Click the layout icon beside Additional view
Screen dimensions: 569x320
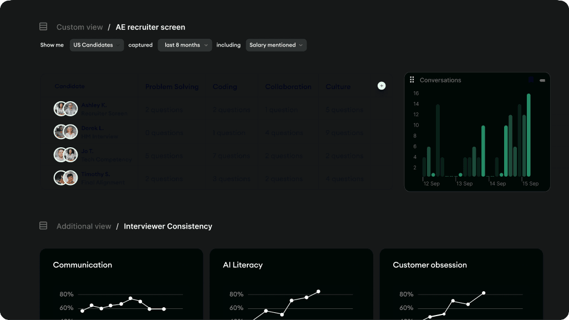click(x=43, y=226)
